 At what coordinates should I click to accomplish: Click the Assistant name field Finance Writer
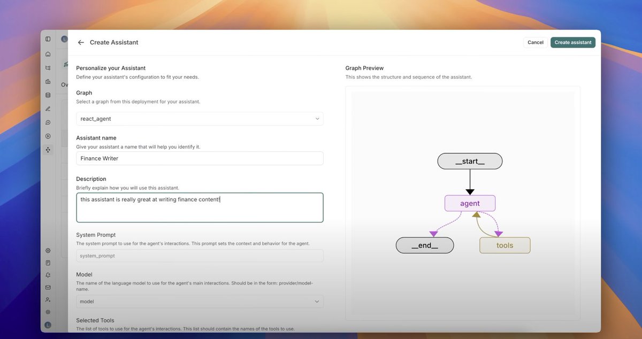tap(200, 158)
